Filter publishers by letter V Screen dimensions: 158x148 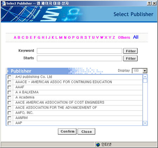[x=97, y=38]
